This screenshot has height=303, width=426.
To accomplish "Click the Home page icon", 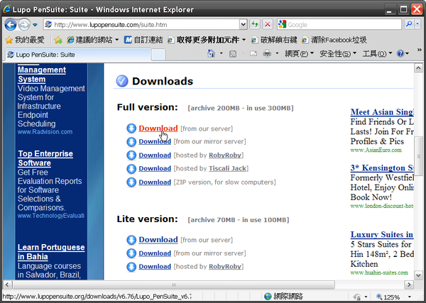I will pos(211,53).
